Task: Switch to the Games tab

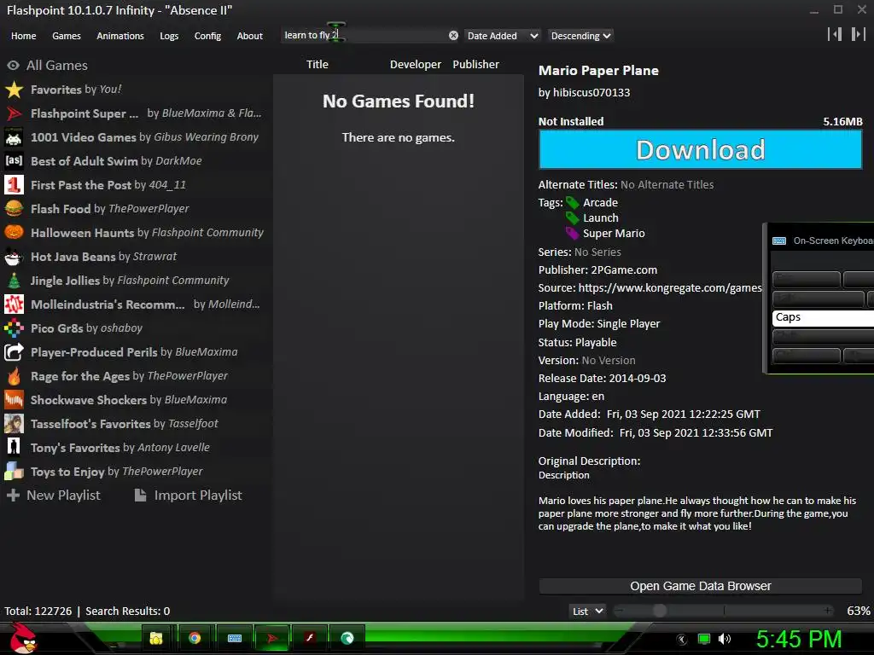Action: click(x=67, y=36)
